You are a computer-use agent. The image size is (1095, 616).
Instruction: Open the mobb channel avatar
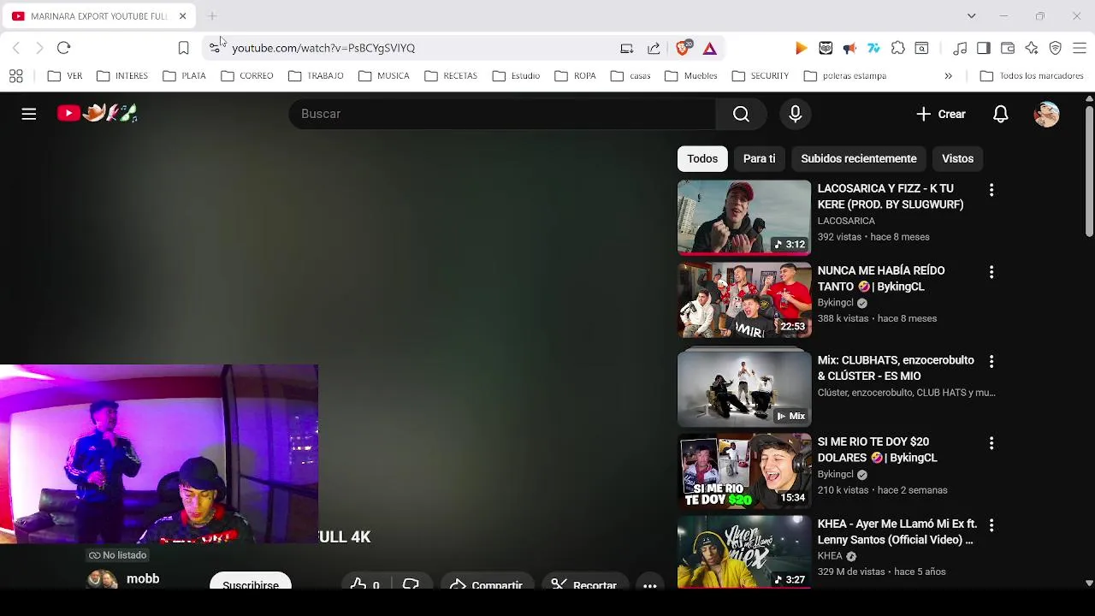pos(103,580)
